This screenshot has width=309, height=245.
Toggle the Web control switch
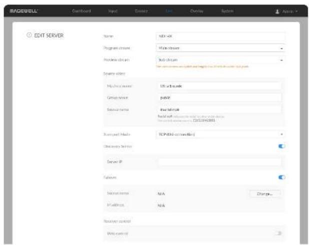[278, 233]
